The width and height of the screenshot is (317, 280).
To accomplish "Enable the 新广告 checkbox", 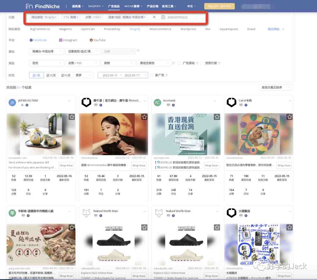I will click(152, 75).
